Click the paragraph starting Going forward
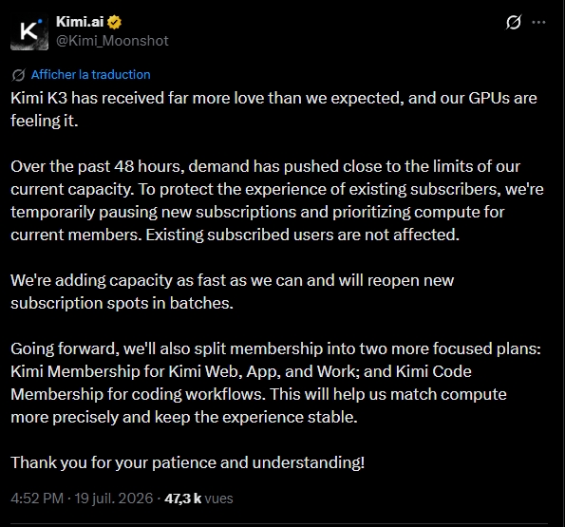The height and width of the screenshot is (527, 565). pyautogui.click(x=275, y=383)
